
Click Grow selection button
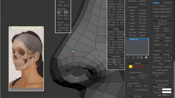[143, 78]
